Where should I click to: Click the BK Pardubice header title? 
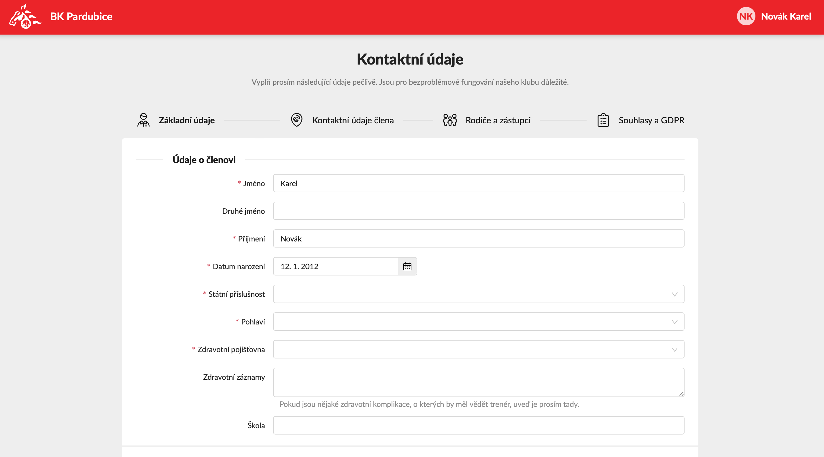point(81,16)
